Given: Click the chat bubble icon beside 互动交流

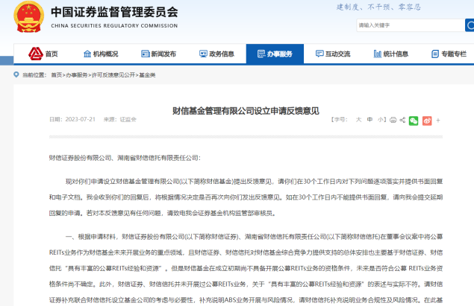Looking at the screenshot, I should [x=319, y=54].
